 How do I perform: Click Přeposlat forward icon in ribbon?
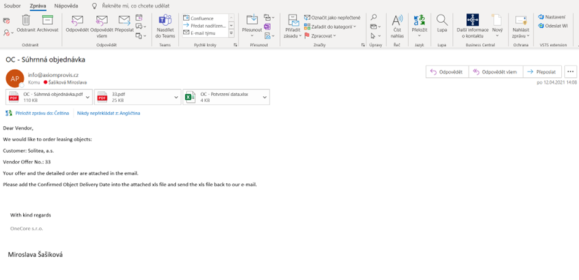point(124,22)
